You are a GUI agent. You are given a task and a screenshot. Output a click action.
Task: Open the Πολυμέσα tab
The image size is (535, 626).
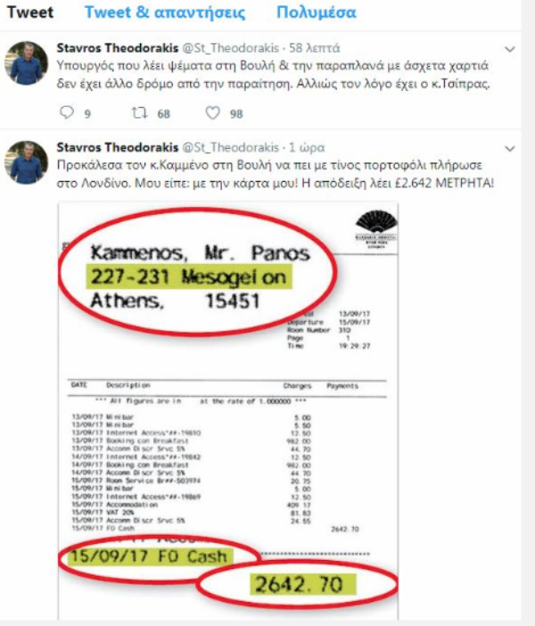pyautogui.click(x=317, y=12)
